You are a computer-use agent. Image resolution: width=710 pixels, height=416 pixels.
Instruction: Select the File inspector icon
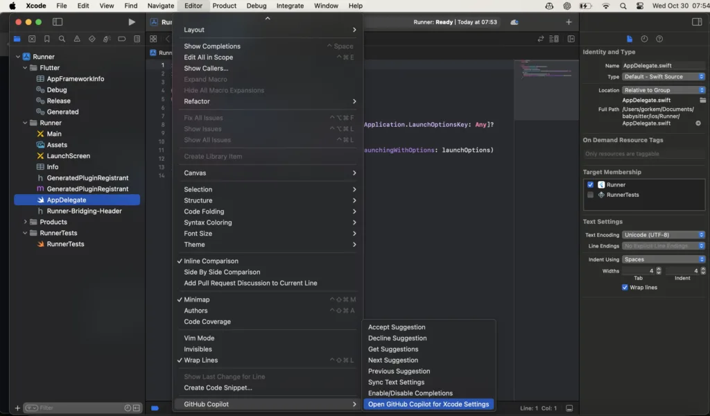[630, 39]
